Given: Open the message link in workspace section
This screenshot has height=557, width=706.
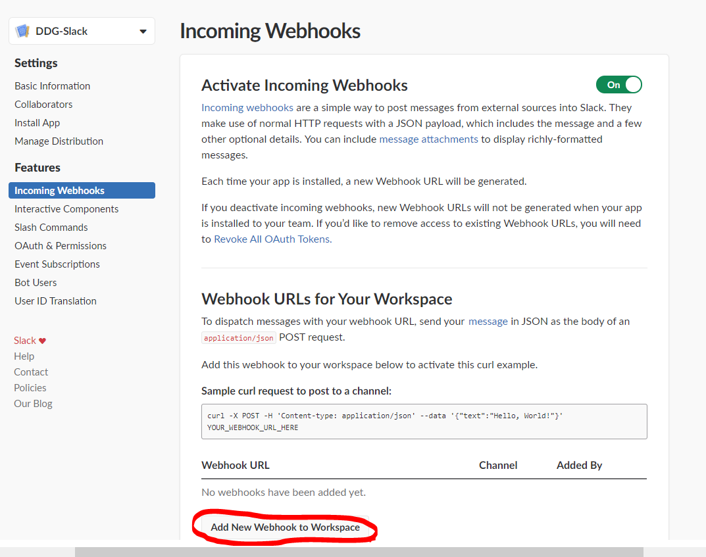Looking at the screenshot, I should point(488,321).
